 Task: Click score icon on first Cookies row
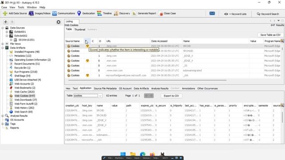tap(87, 46)
